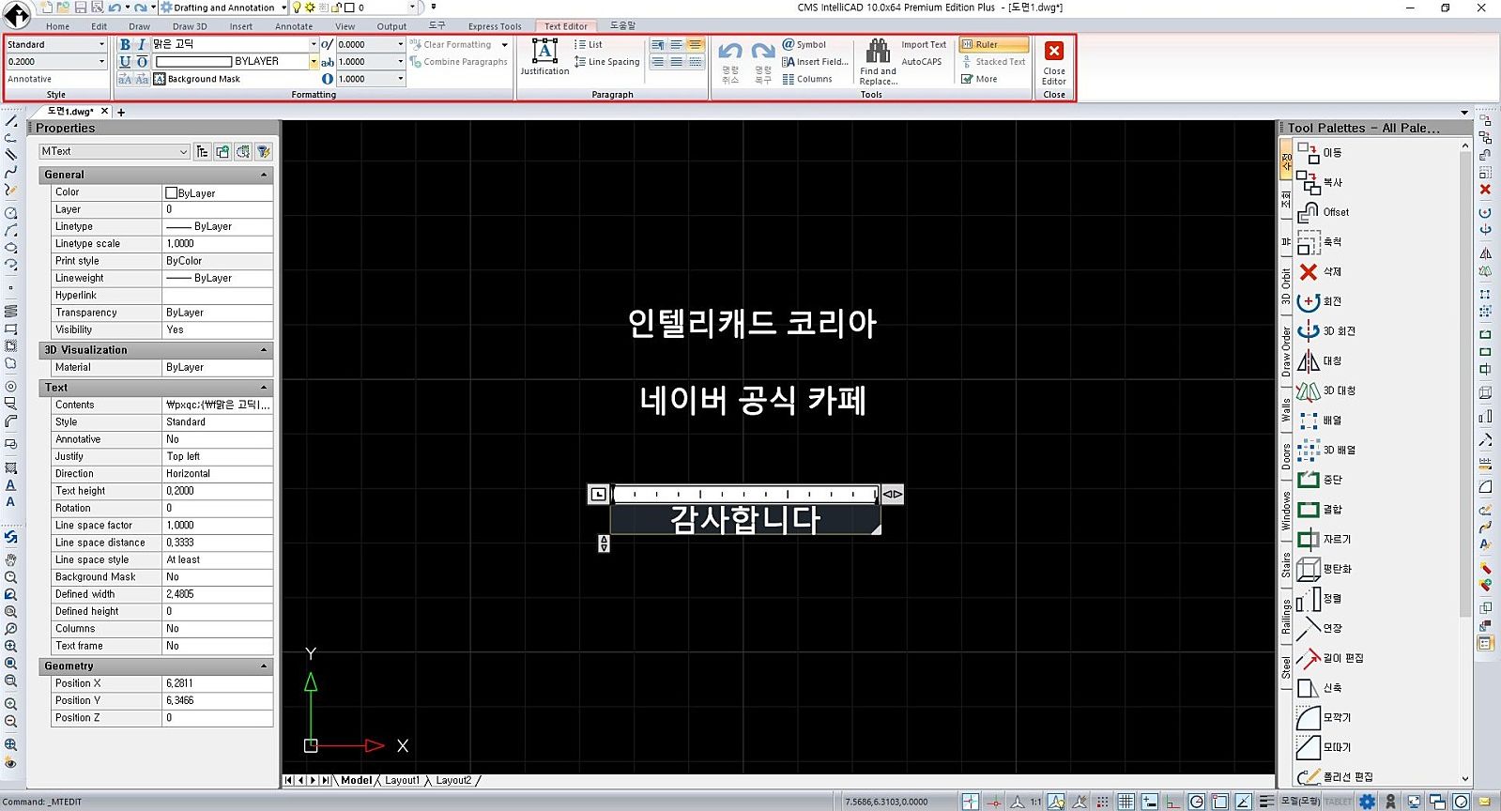The height and width of the screenshot is (811, 1501).
Task: Collapse the Geometry section in Properties
Action: coord(264,666)
